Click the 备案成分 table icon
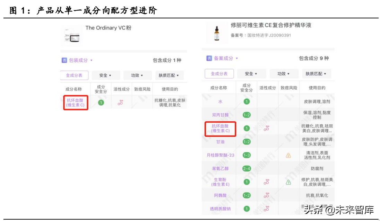The image size is (380, 221). (x=209, y=58)
